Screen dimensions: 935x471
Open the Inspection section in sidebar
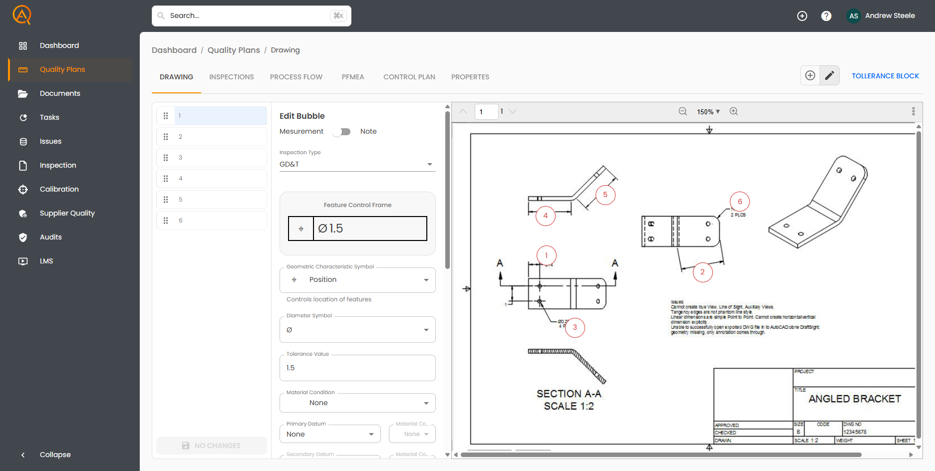(x=57, y=165)
